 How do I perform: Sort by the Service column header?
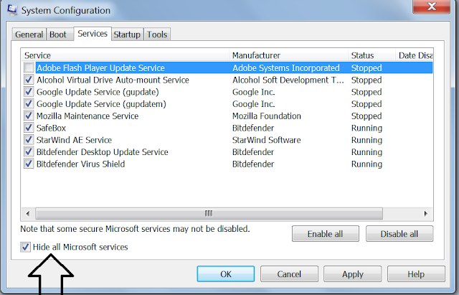point(125,55)
